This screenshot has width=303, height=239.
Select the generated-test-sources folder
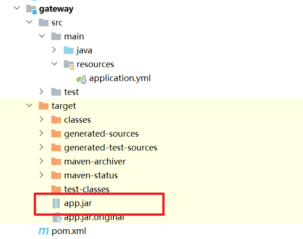[x=110, y=148]
